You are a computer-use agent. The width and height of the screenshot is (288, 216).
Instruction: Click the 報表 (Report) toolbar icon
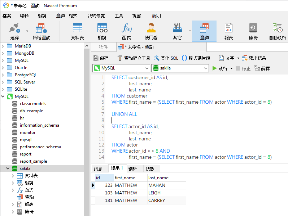click(x=228, y=31)
